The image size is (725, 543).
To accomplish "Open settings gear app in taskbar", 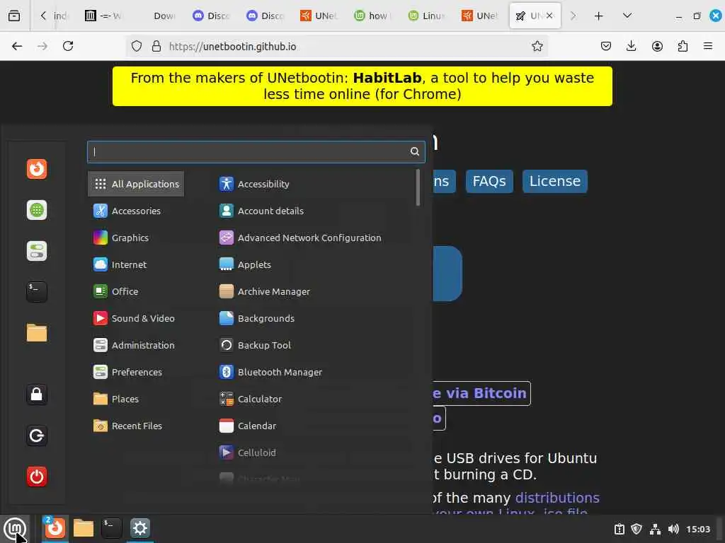I will point(140,528).
